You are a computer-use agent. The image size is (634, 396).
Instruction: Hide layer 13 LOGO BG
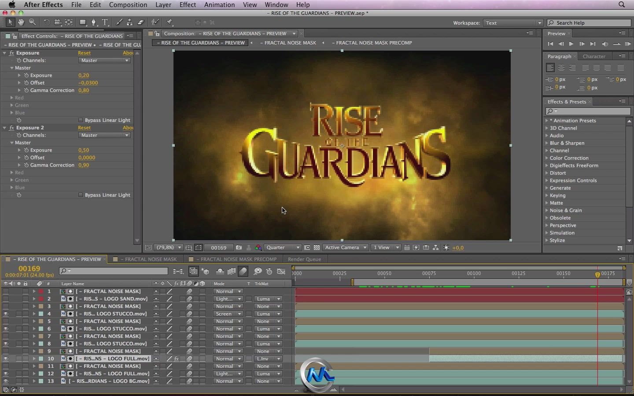6,381
